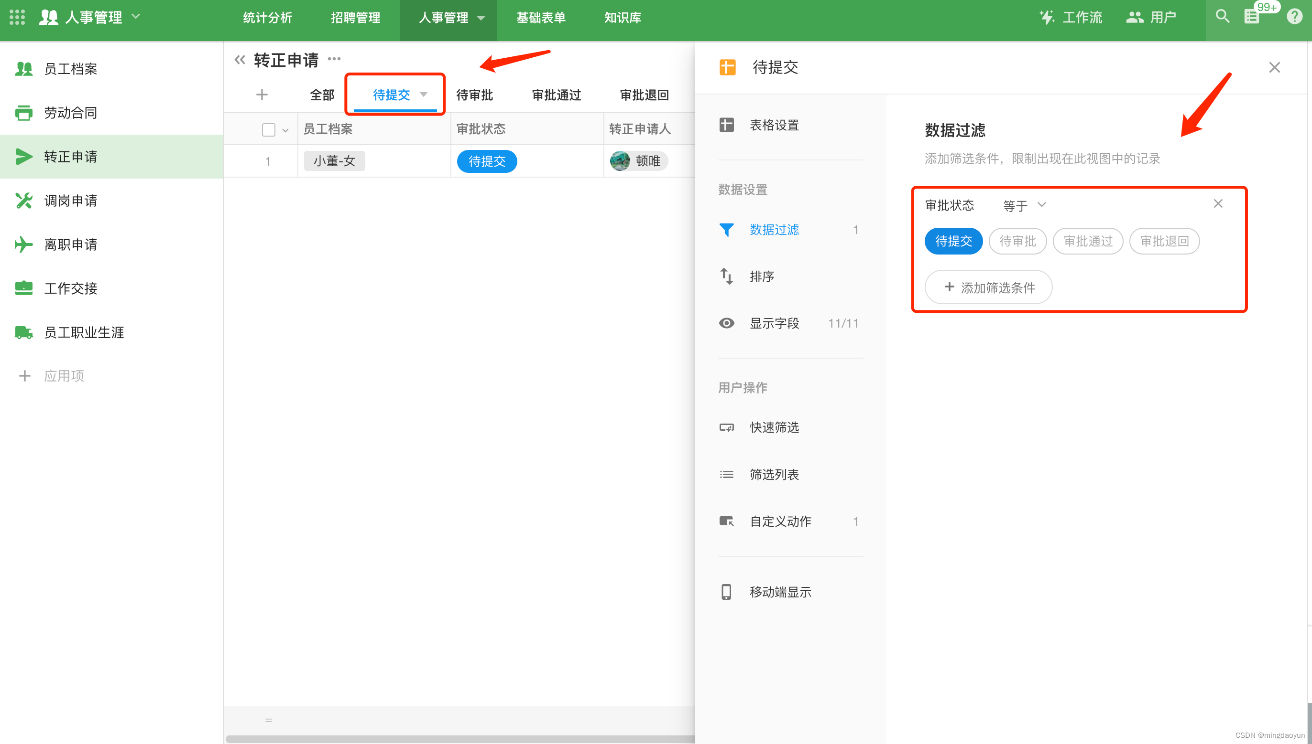
Task: Remove the 审批状态 filter condition
Action: coord(1218,204)
